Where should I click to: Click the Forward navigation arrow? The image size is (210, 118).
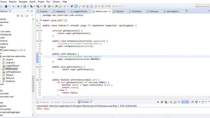coord(120,6)
